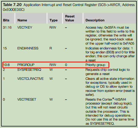Click the R/W type in VECTKEY row
Screen dimensions: 138x128
tap(53, 27)
